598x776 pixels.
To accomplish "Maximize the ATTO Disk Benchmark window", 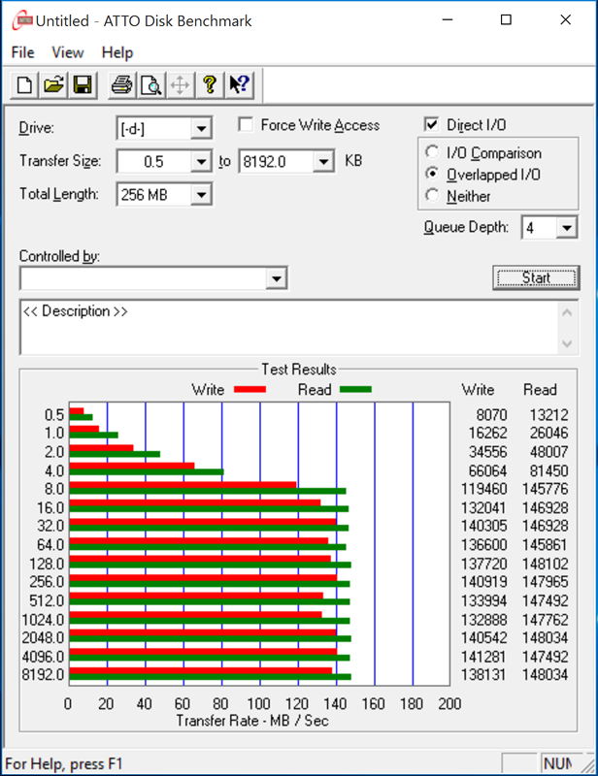I will tap(506, 19).
